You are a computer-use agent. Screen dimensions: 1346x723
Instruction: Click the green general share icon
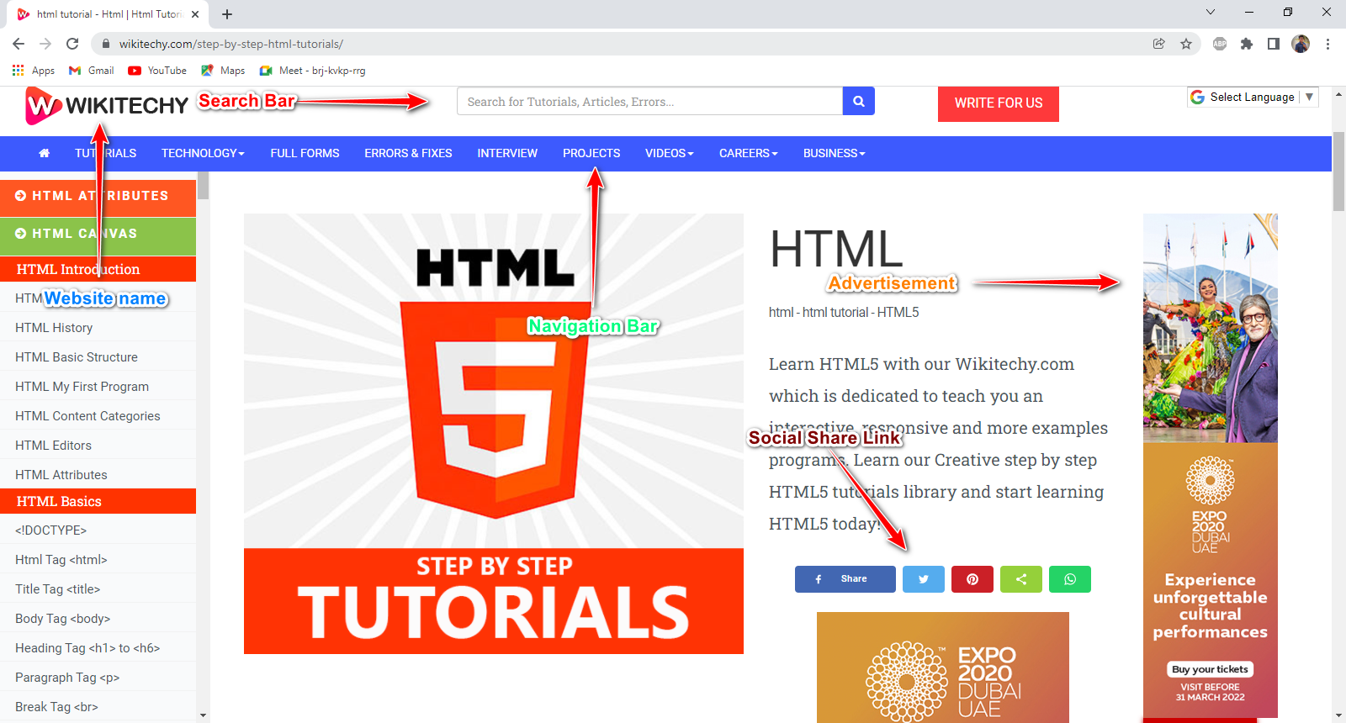coord(1020,579)
